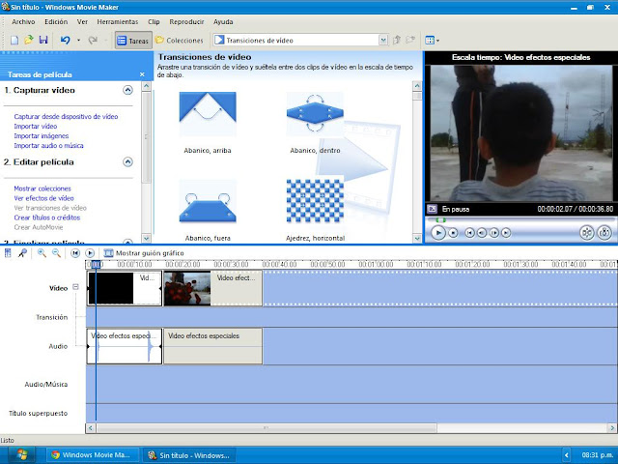Screen dimensions: 618x464
Task: Click the monitor Back (rewind) button
Action: (469, 233)
